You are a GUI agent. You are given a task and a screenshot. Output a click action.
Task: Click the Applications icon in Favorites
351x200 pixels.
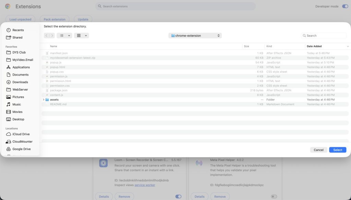point(9,67)
